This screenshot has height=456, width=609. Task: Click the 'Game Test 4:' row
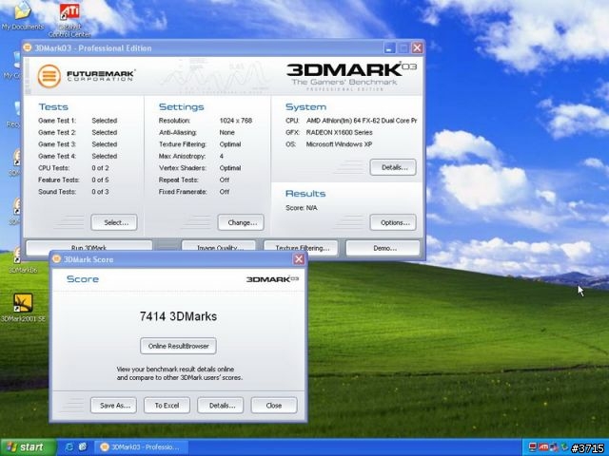[78, 156]
